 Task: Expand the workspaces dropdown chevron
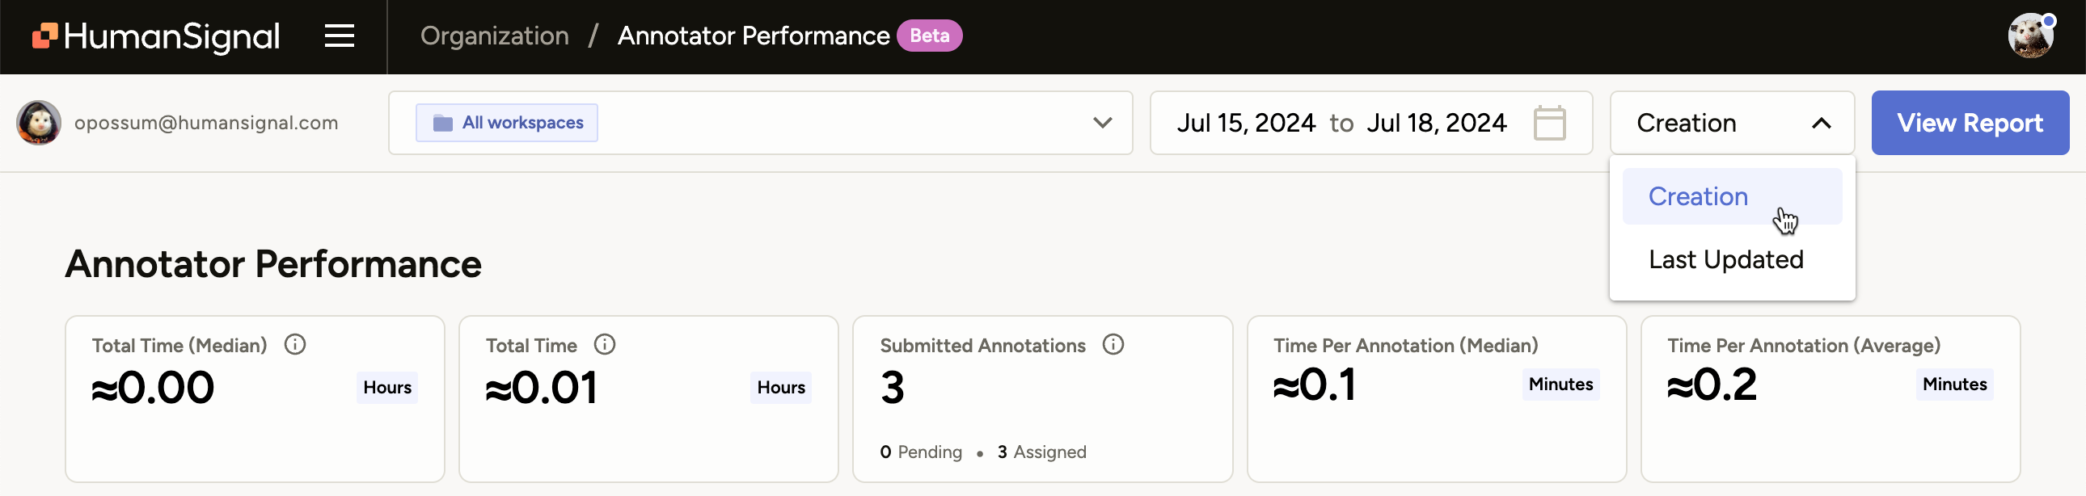(1101, 123)
